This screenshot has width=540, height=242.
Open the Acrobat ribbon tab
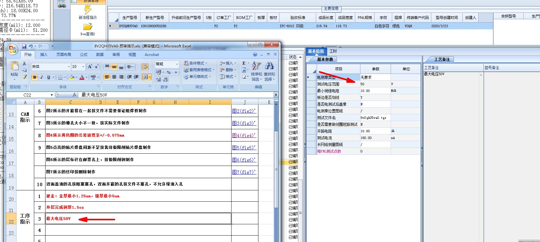[x=152, y=55]
